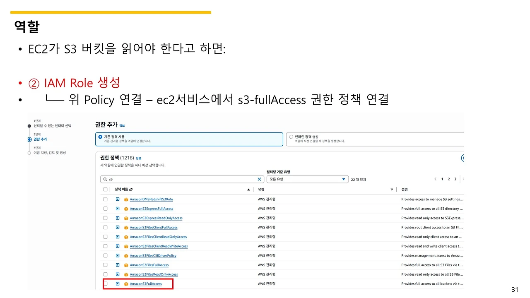This screenshot has width=530, height=298.
Task: Click the magnifier icon in search box
Action: (x=105, y=179)
